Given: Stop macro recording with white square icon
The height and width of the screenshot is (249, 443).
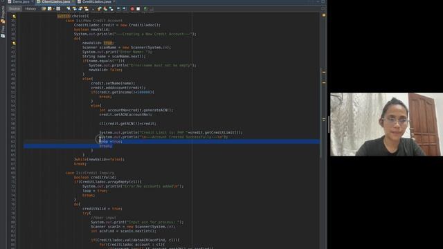Looking at the screenshot, I should 138,9.
